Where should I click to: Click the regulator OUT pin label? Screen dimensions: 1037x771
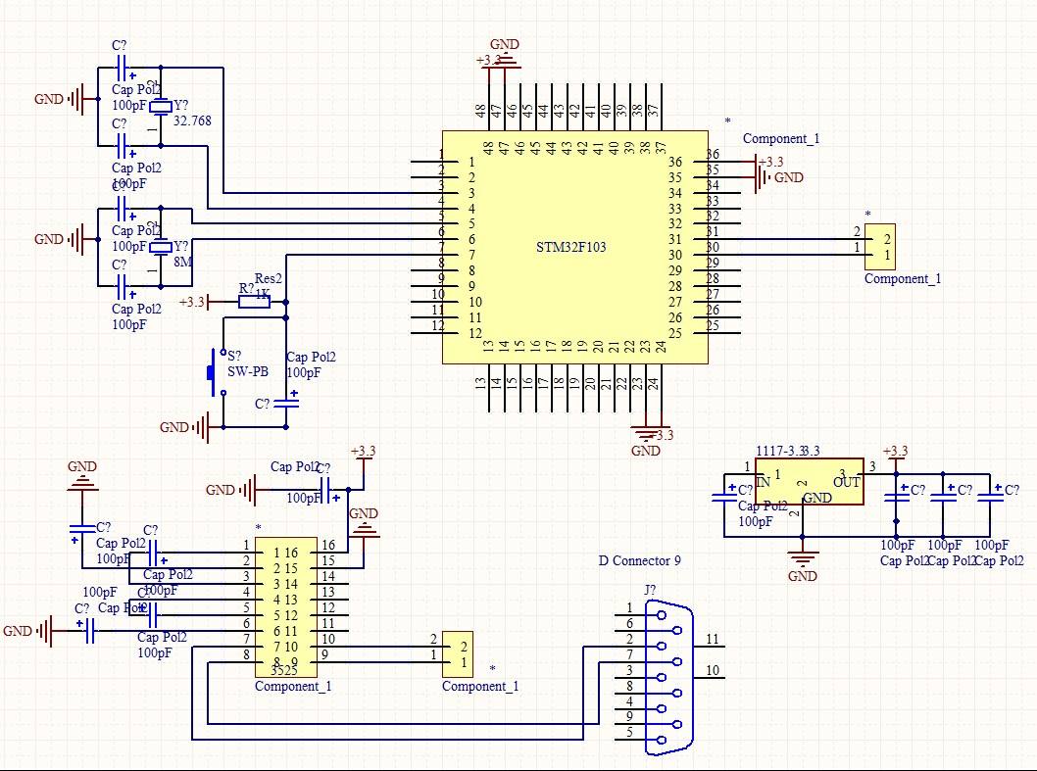[x=847, y=482]
